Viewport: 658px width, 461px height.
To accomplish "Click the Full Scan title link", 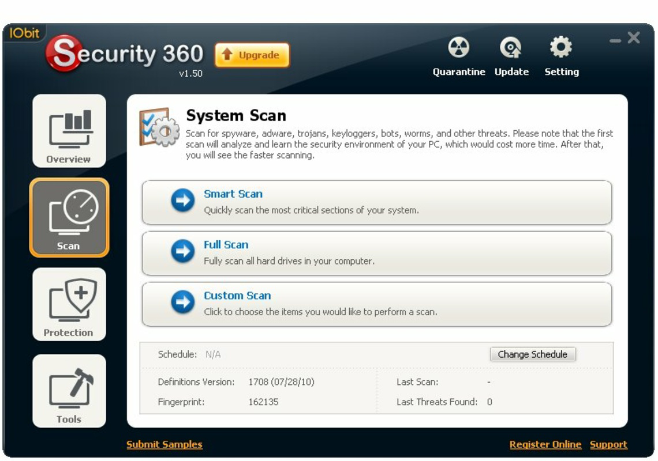I will (x=226, y=245).
